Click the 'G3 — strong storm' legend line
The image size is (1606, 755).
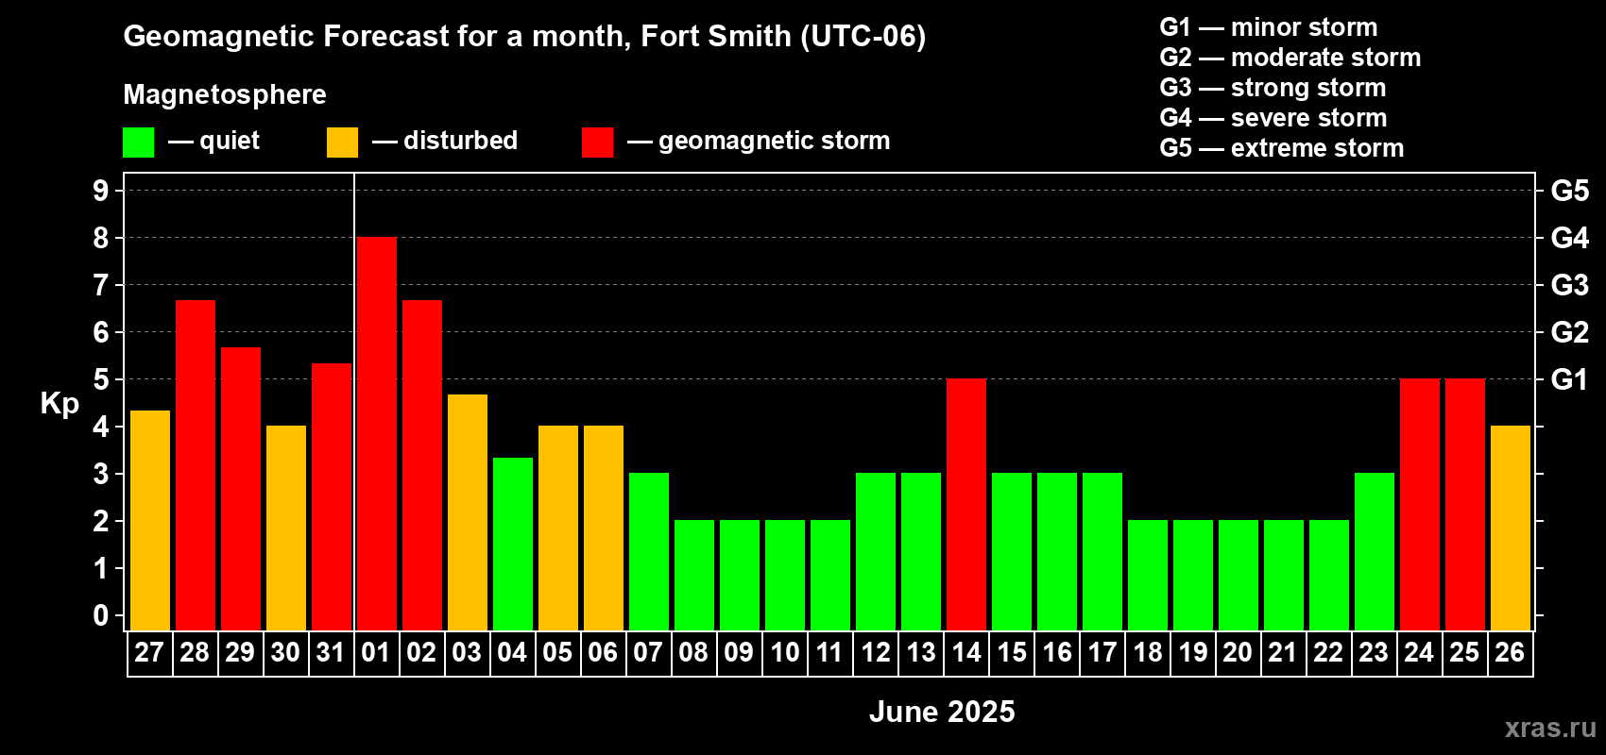[1273, 88]
